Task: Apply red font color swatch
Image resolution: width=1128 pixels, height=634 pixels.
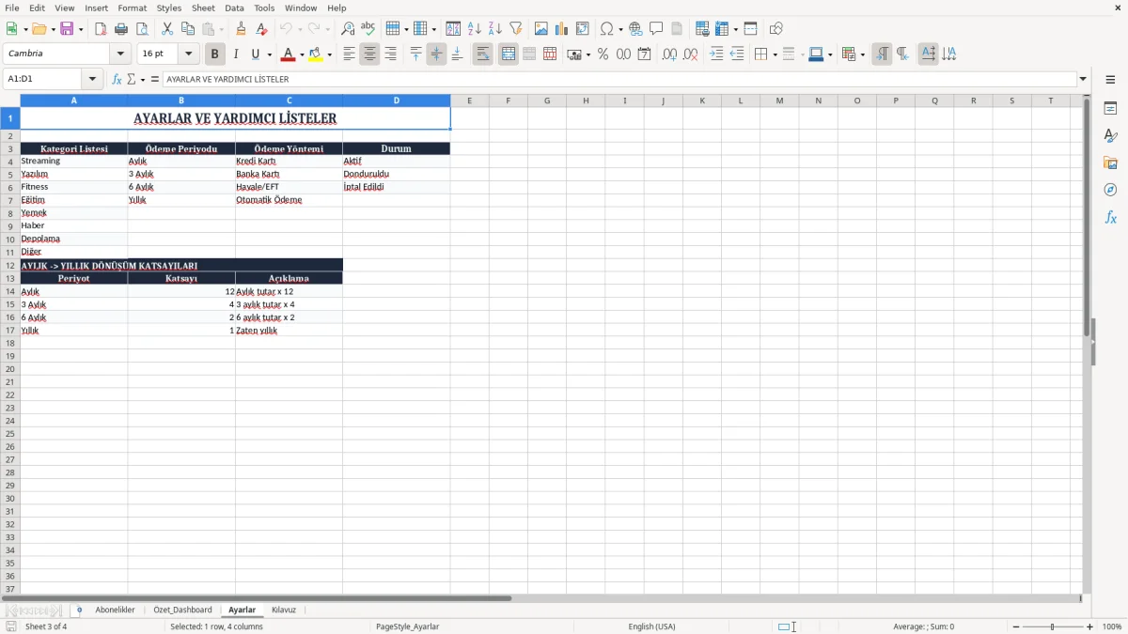Action: (x=289, y=54)
